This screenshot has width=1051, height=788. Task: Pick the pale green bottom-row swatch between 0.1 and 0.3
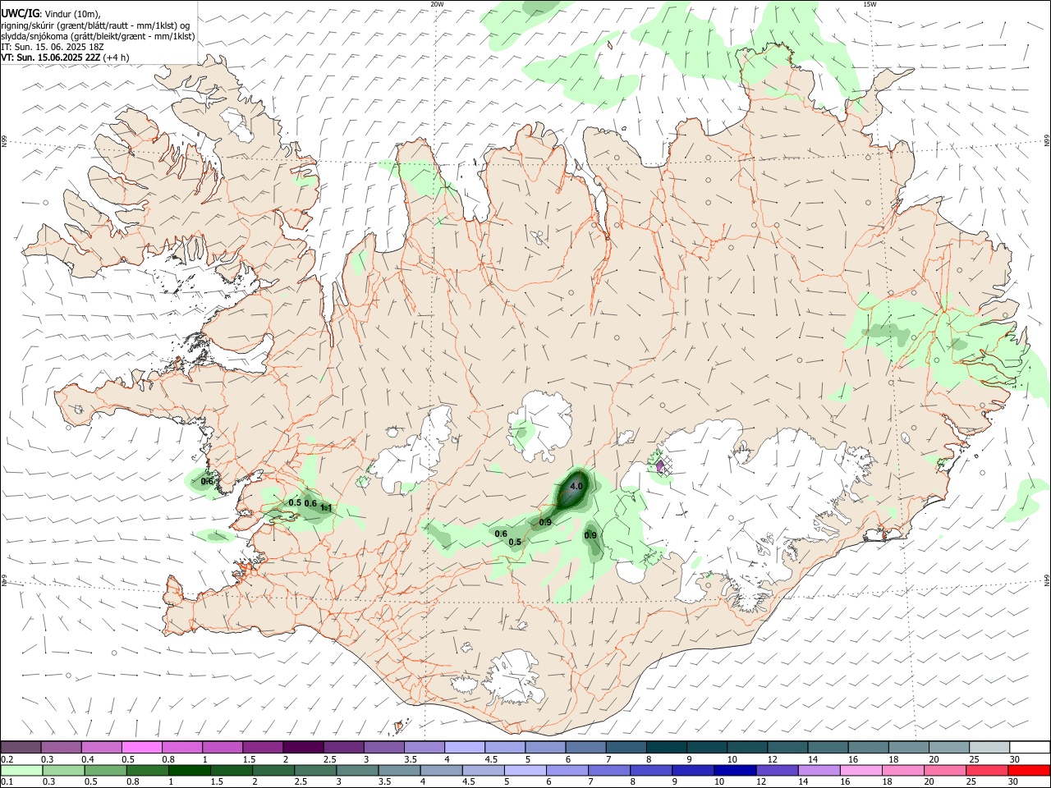22,771
